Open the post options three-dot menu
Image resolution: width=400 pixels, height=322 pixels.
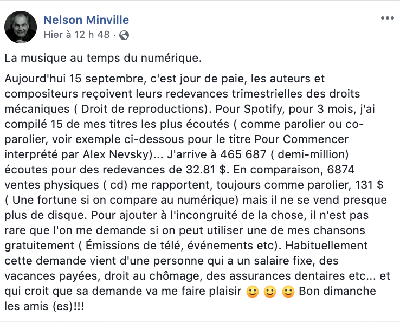(x=387, y=18)
